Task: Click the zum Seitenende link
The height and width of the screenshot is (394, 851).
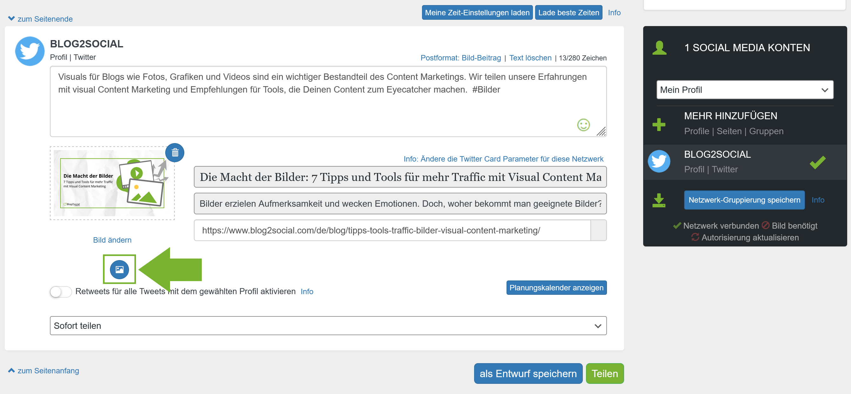Action: pyautogui.click(x=45, y=19)
